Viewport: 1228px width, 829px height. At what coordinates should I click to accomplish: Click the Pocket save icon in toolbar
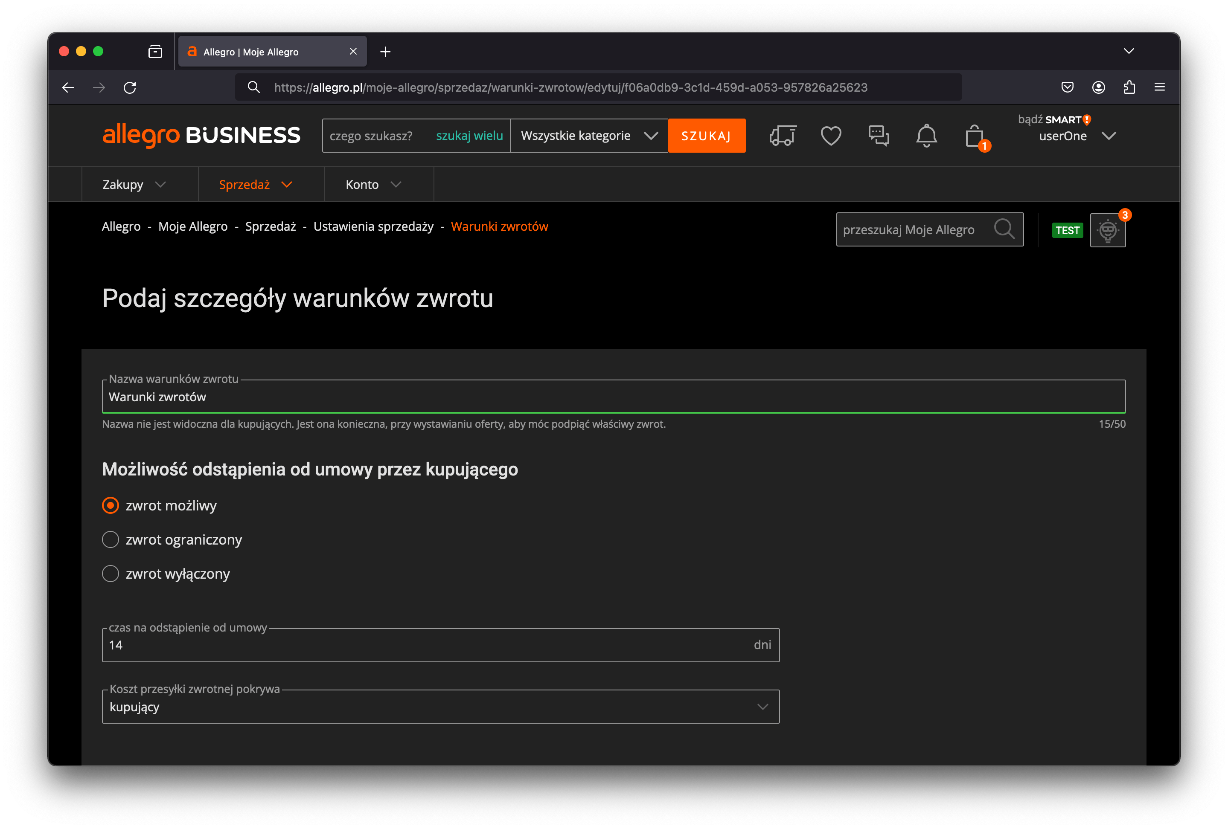(1067, 87)
